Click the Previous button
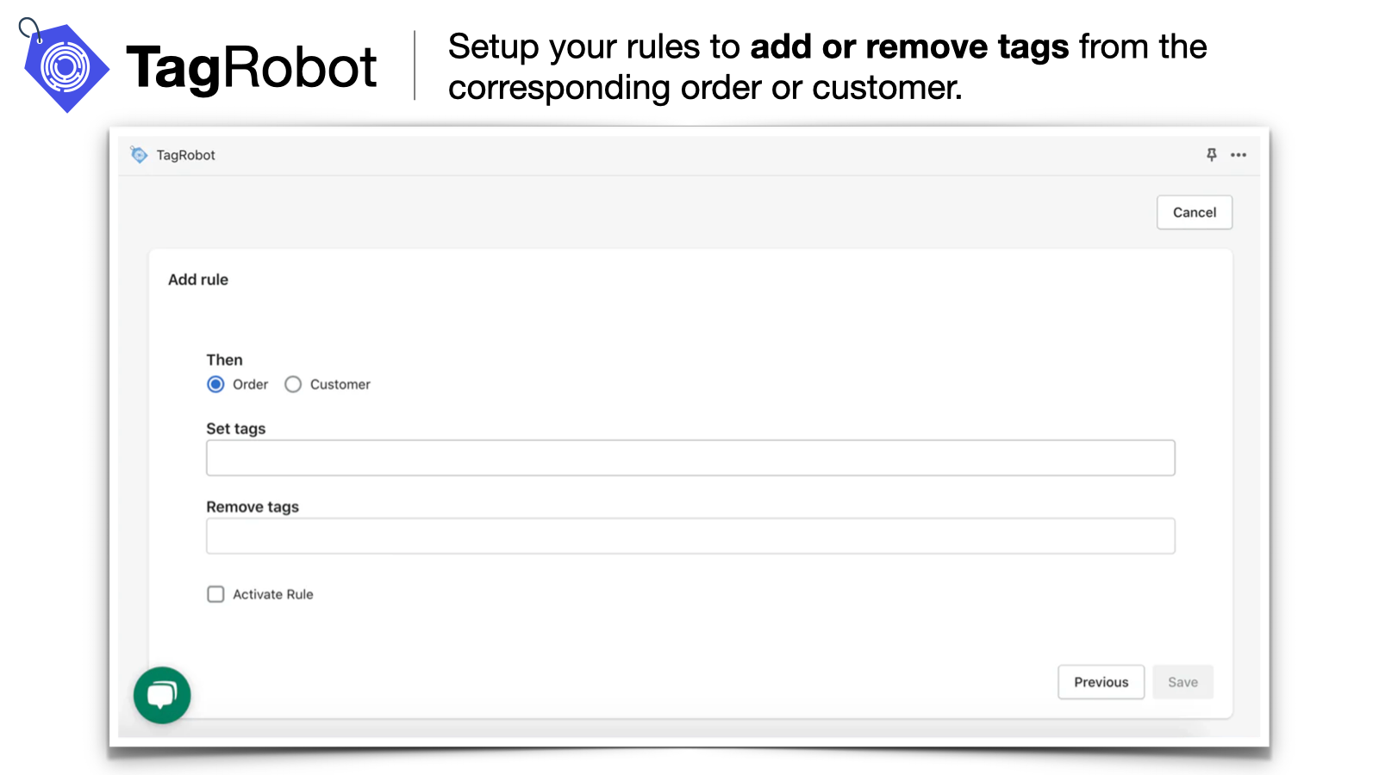Screen dimensions: 1379x775 (x=1101, y=681)
